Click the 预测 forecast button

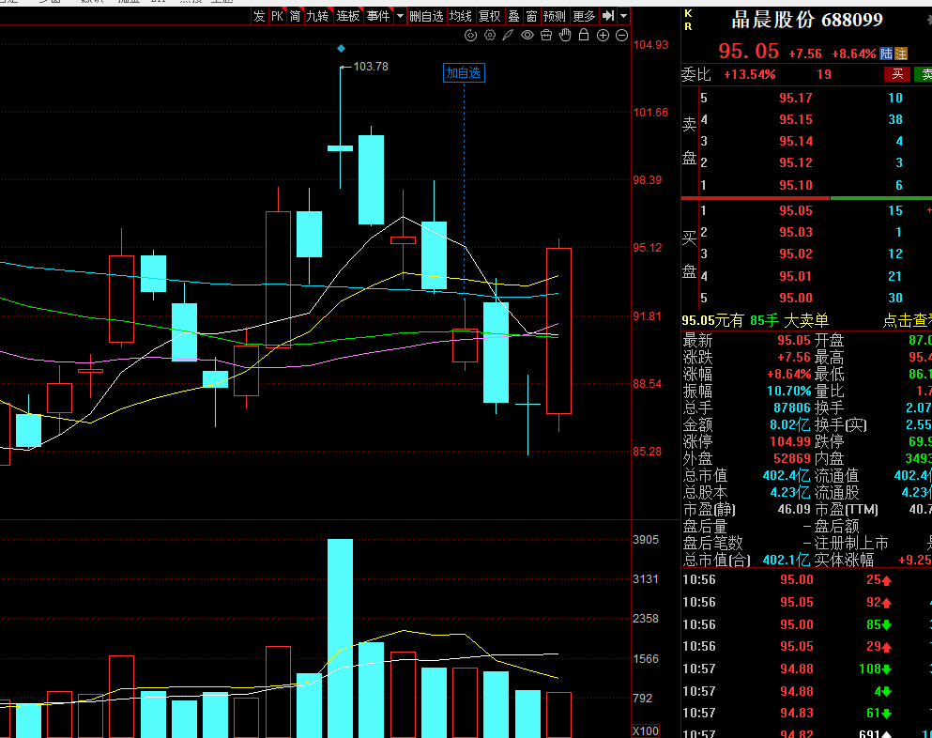pos(555,16)
